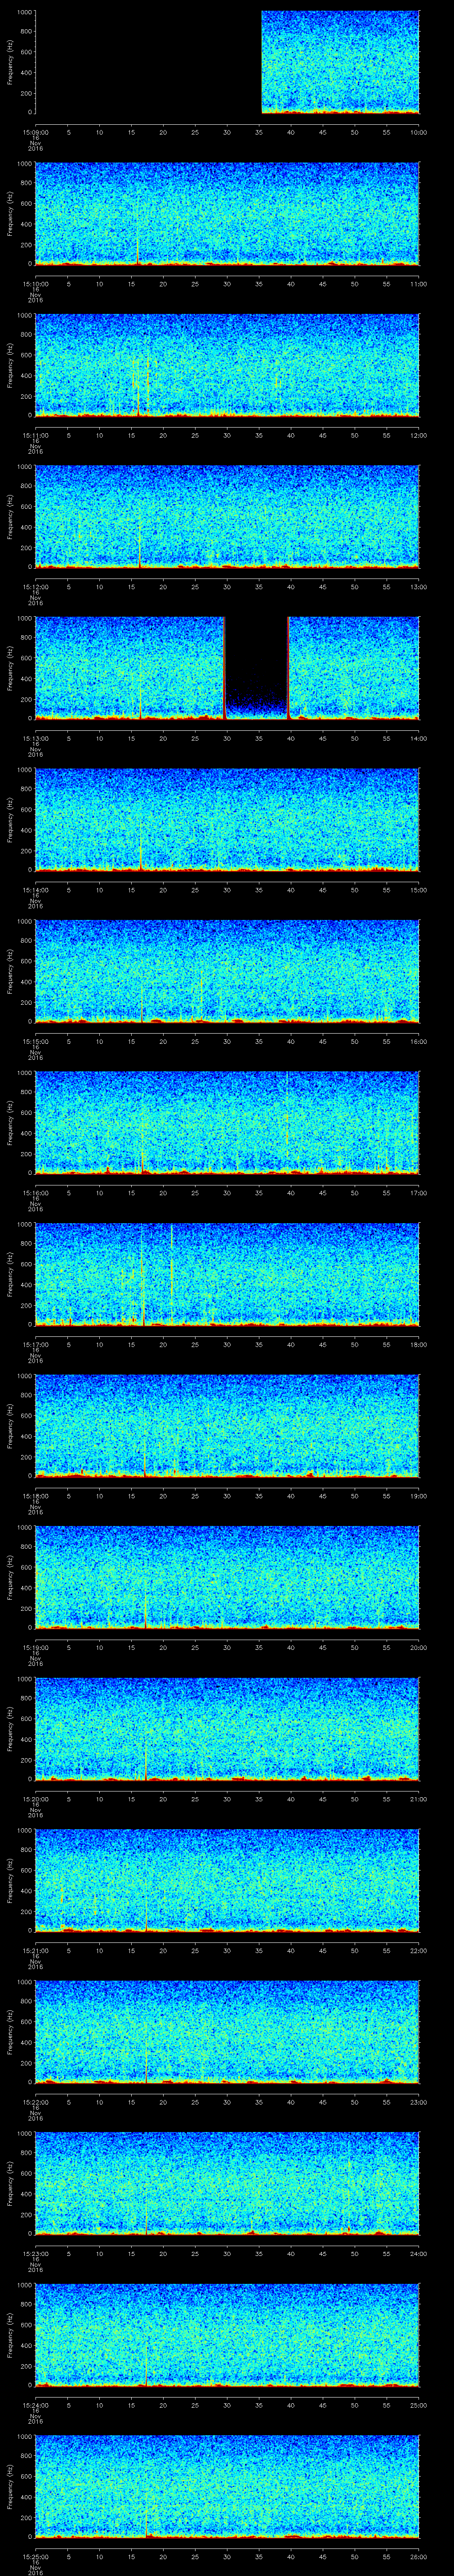Click the left red edge line of the 15:13:00 gap
The image size is (454, 2576).
coord(224,668)
